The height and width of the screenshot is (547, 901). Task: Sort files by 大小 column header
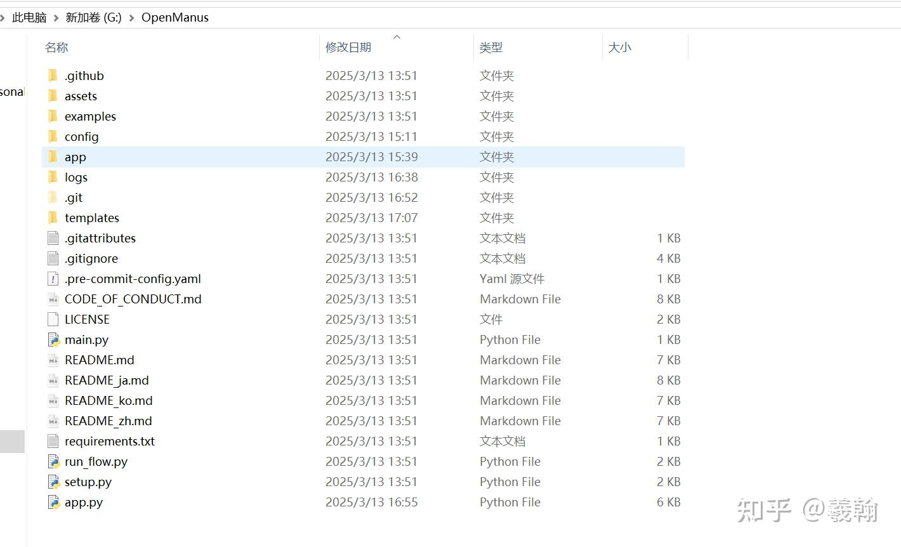click(x=620, y=48)
